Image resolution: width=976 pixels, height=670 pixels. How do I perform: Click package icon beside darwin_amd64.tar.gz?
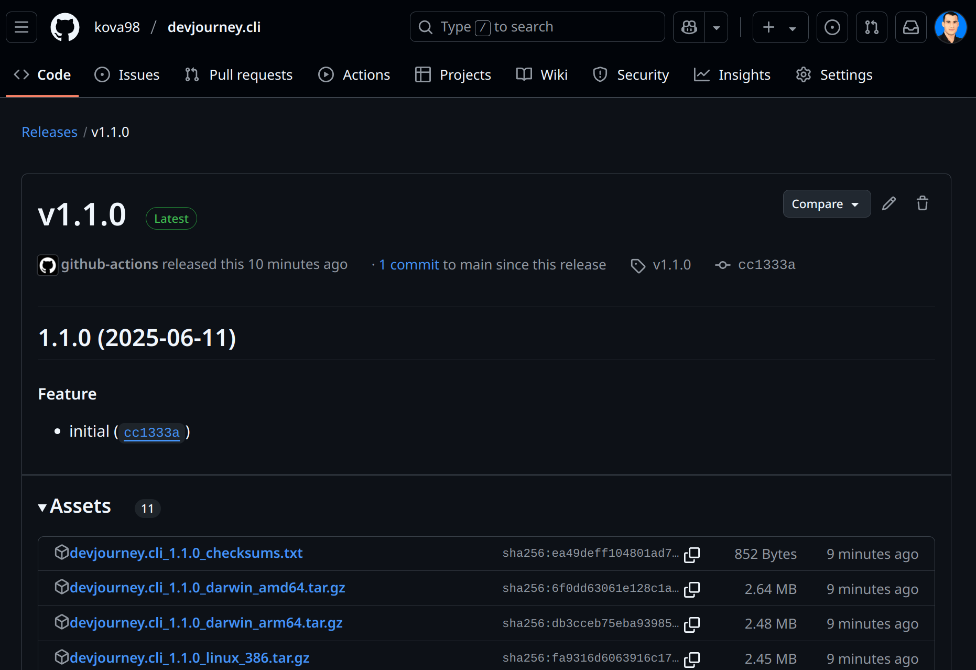pos(62,587)
